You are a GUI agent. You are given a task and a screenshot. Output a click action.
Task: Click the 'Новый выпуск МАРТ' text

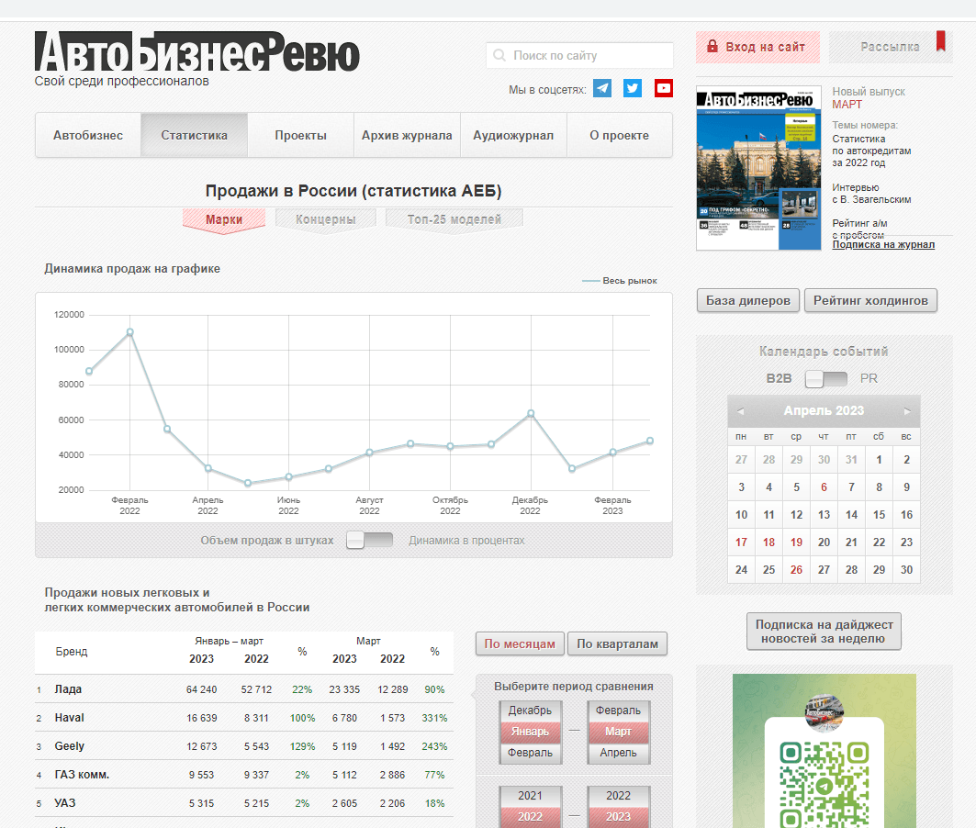[x=869, y=97]
